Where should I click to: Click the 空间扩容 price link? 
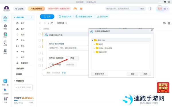click(24, 98)
